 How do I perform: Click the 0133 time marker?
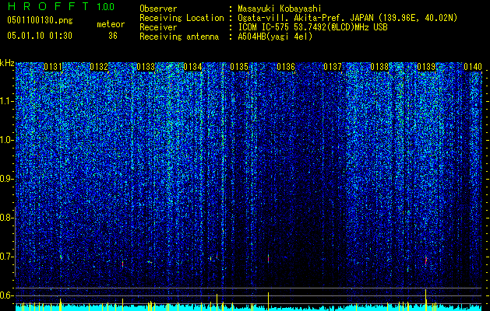coord(146,67)
